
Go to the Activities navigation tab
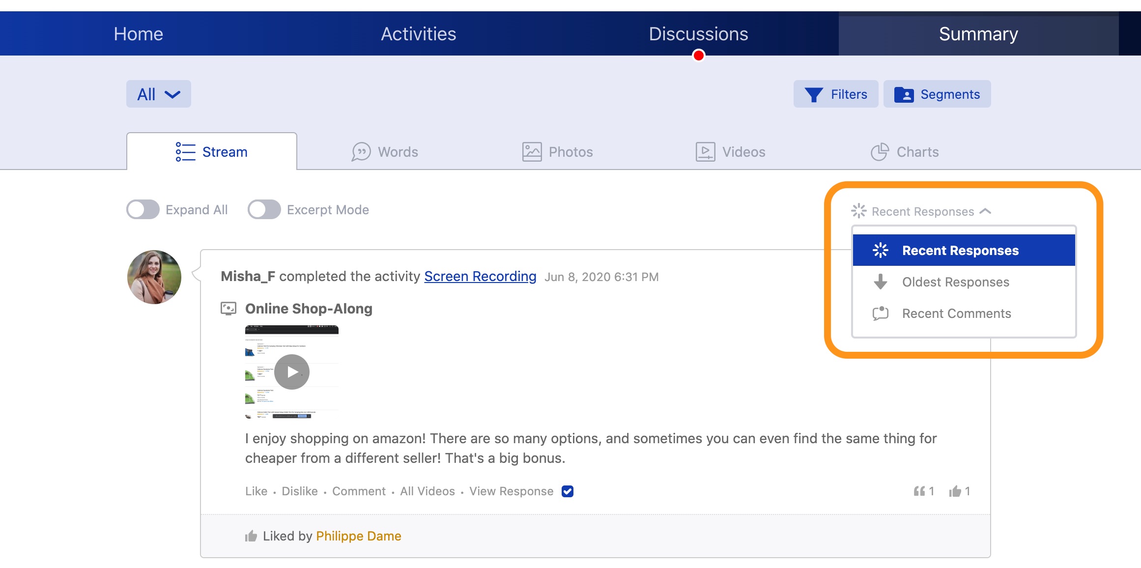pos(419,34)
